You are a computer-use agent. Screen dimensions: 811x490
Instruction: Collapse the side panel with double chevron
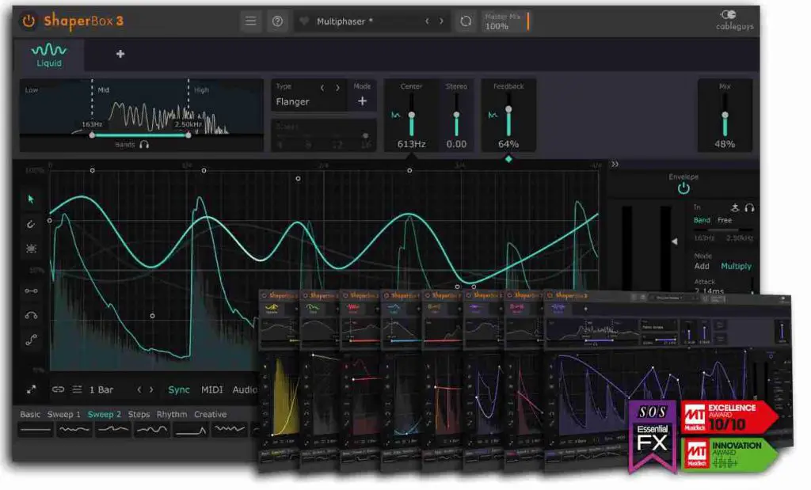(x=615, y=165)
